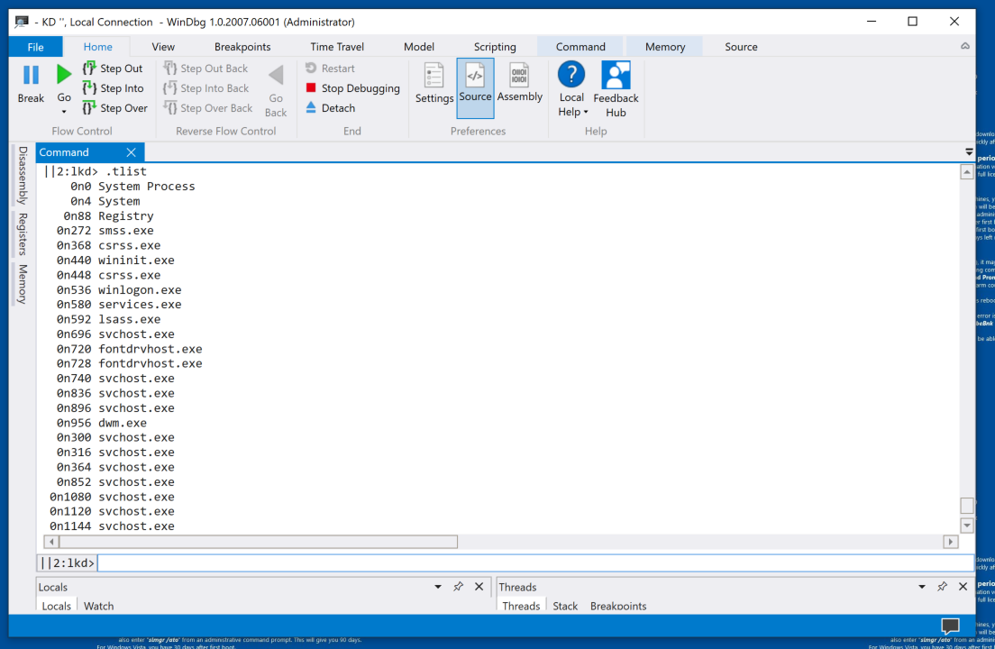Click the Local Help question mark icon
The height and width of the screenshot is (649, 995).
tap(571, 75)
